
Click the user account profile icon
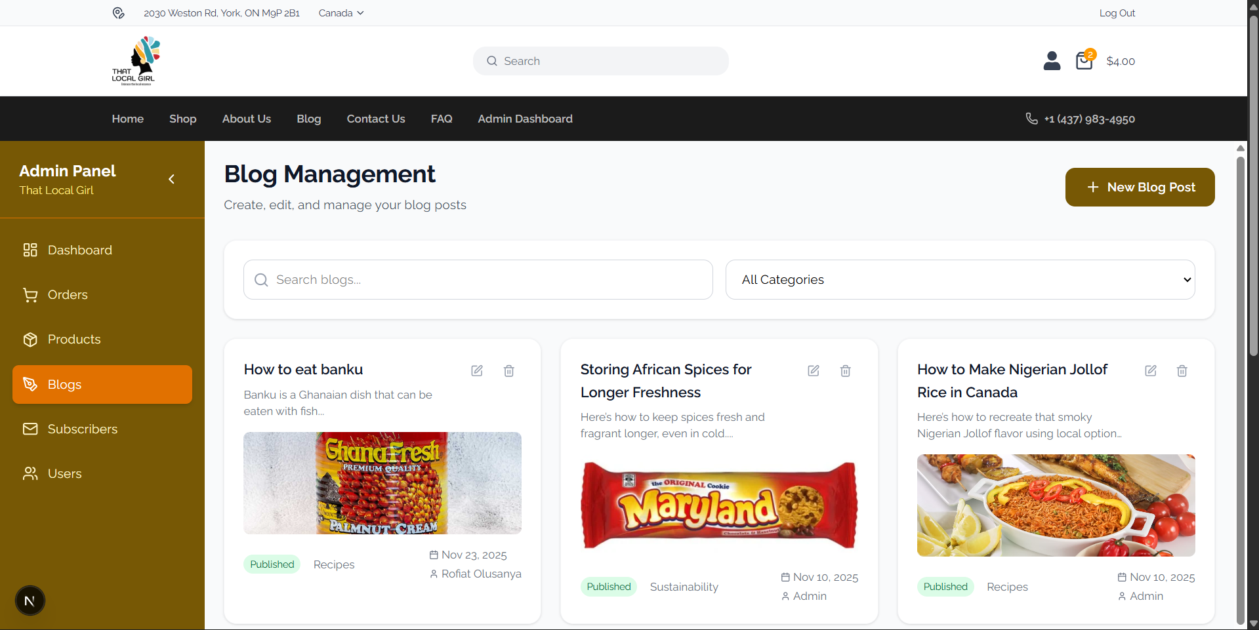click(1052, 61)
